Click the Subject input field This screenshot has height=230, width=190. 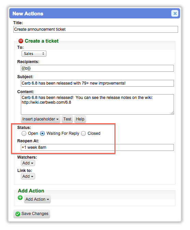tap(97, 83)
